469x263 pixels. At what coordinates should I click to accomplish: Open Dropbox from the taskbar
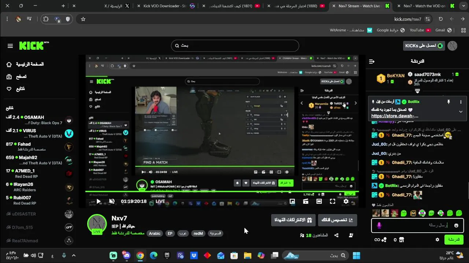194,256
